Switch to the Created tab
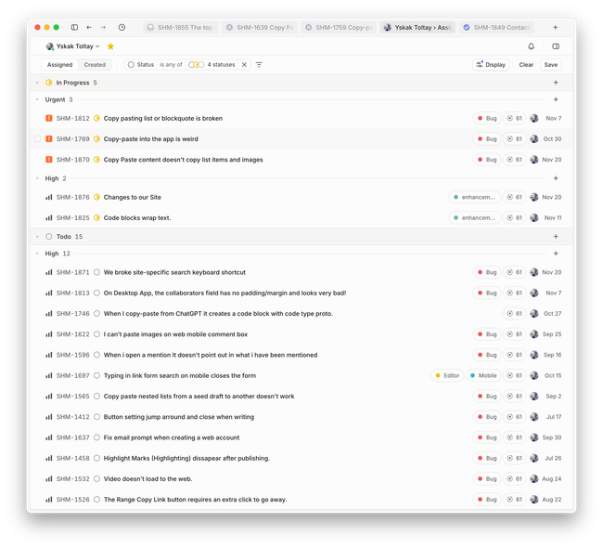This screenshot has height=548, width=603. (x=95, y=65)
